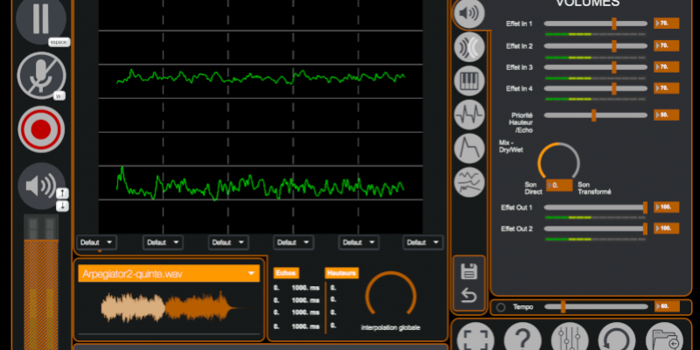
Task: Select the Echos tab label
Action: pos(286,273)
